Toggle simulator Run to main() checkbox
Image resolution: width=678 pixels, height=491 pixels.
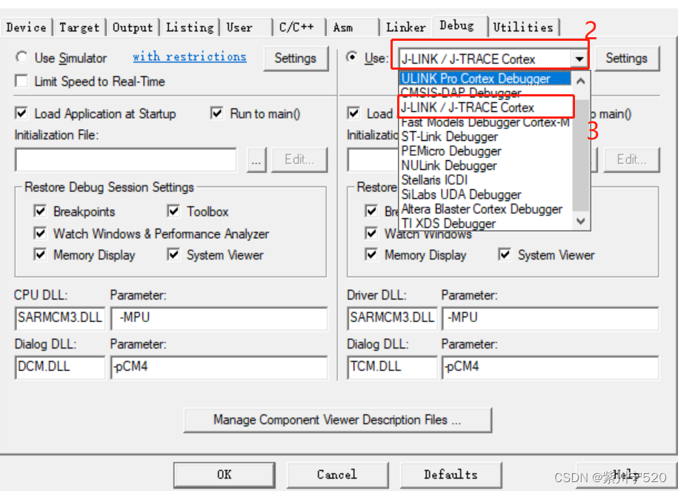217,113
